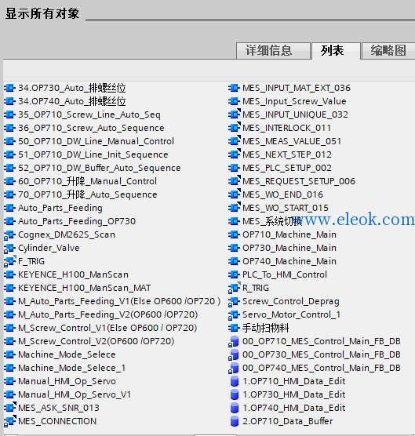Click the function block icon beside OP710_Machine_Main
Image resolution: width=415 pixels, height=436 pixels.
click(x=234, y=234)
